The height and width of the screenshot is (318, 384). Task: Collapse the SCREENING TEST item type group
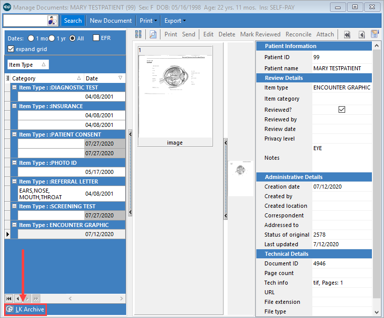coord(15,206)
